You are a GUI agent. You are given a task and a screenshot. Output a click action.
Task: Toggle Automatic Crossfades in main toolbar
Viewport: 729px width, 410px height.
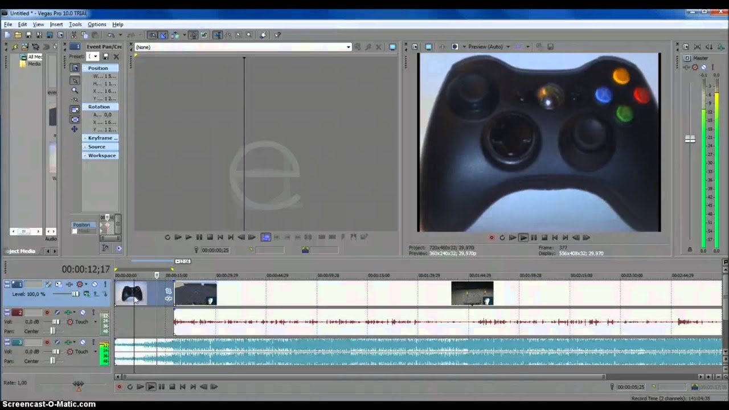pos(163,35)
